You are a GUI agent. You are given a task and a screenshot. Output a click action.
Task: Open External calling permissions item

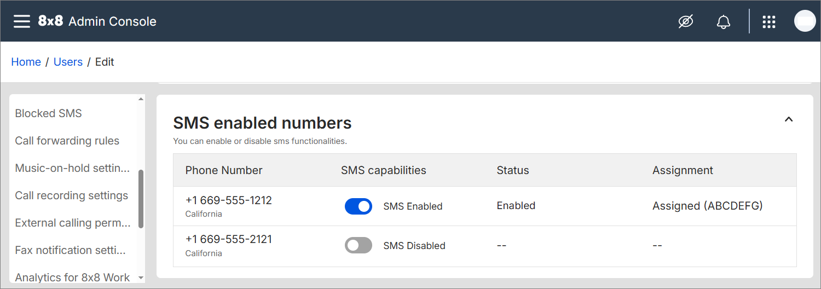(x=72, y=223)
